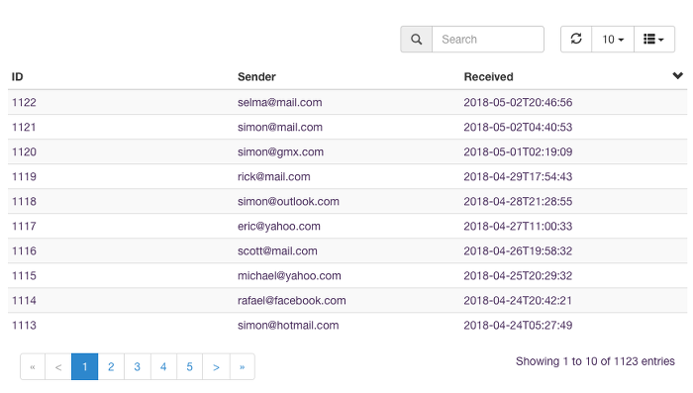Image resolution: width=693 pixels, height=393 pixels.
Task: Click active page 1 button
Action: tap(84, 366)
